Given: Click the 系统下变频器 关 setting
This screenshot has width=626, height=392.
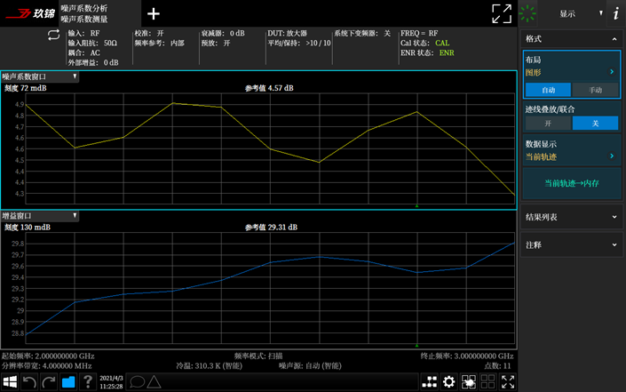Looking at the screenshot, I should (x=362, y=34).
